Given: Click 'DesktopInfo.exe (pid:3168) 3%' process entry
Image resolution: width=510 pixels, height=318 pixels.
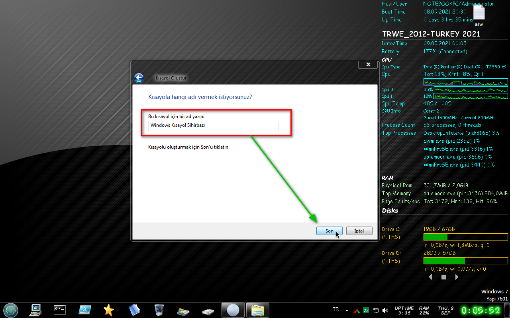Looking at the screenshot, I should (461, 133).
